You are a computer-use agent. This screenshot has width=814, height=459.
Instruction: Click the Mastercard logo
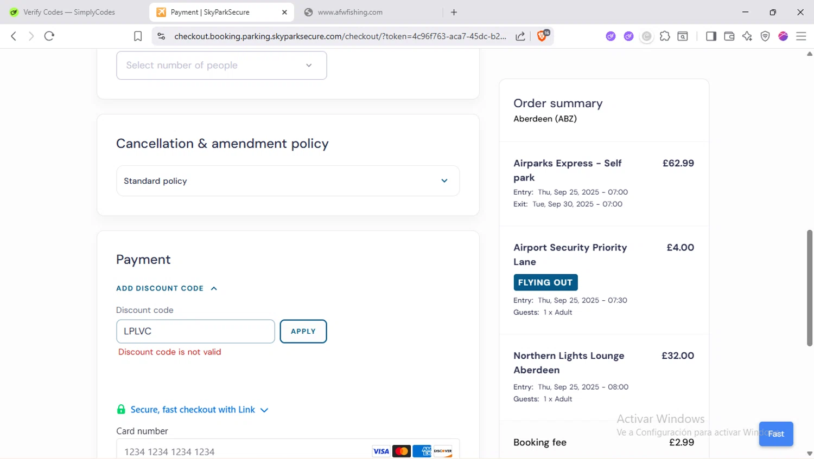(402, 451)
